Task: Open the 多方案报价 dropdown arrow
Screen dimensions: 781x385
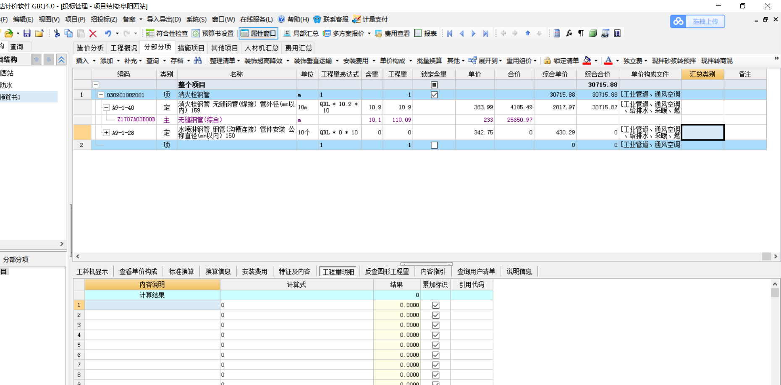Action: click(x=369, y=34)
